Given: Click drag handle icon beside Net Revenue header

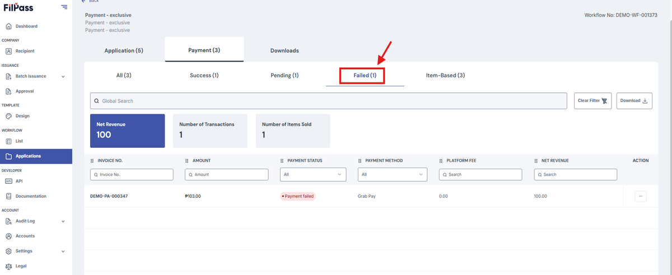Looking at the screenshot, I should pos(536,161).
